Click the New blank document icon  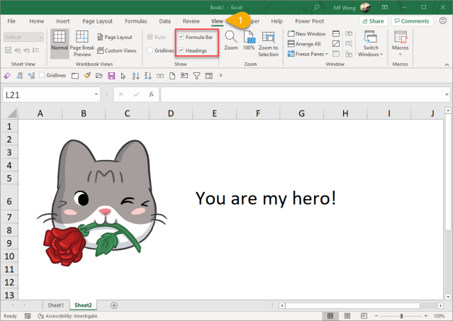pos(172,76)
